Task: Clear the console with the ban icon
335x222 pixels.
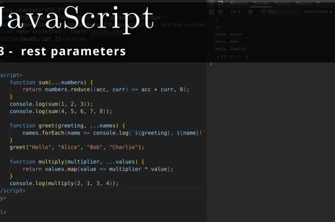Action: point(221,11)
